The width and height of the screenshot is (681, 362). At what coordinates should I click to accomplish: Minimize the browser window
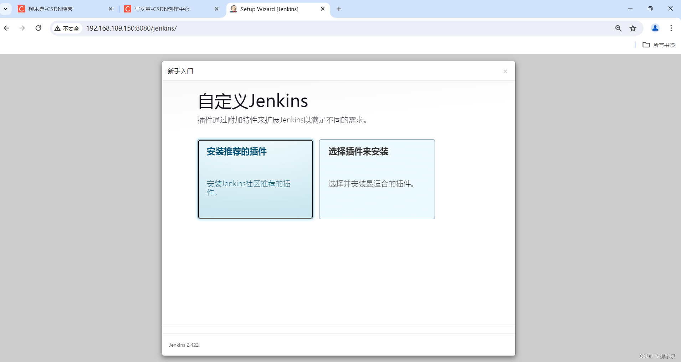tap(630, 9)
